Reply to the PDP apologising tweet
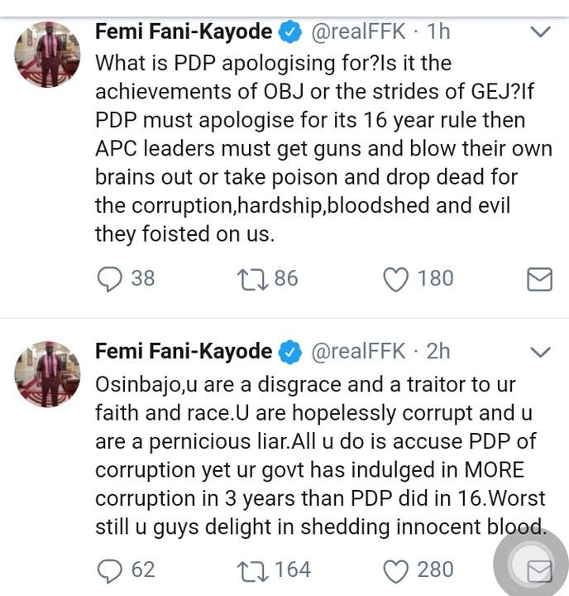This screenshot has width=569, height=596. (x=109, y=278)
